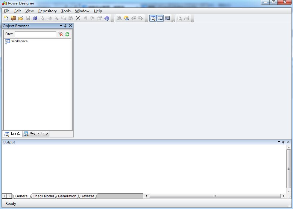293x209 pixels.
Task: Click the Delete X icon
Action: 78,18
